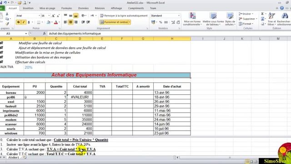Click the Print Preview icon in quick access toolbar
This screenshot has width=291, height=164.
(25, 3)
